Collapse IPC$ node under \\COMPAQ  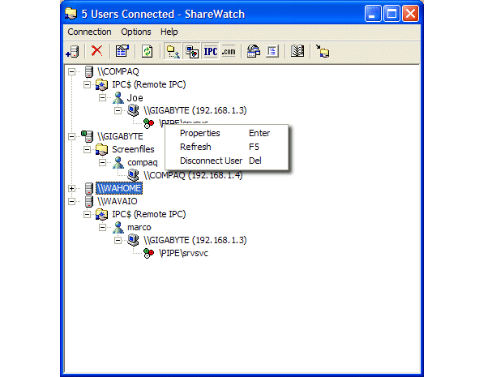click(x=88, y=84)
